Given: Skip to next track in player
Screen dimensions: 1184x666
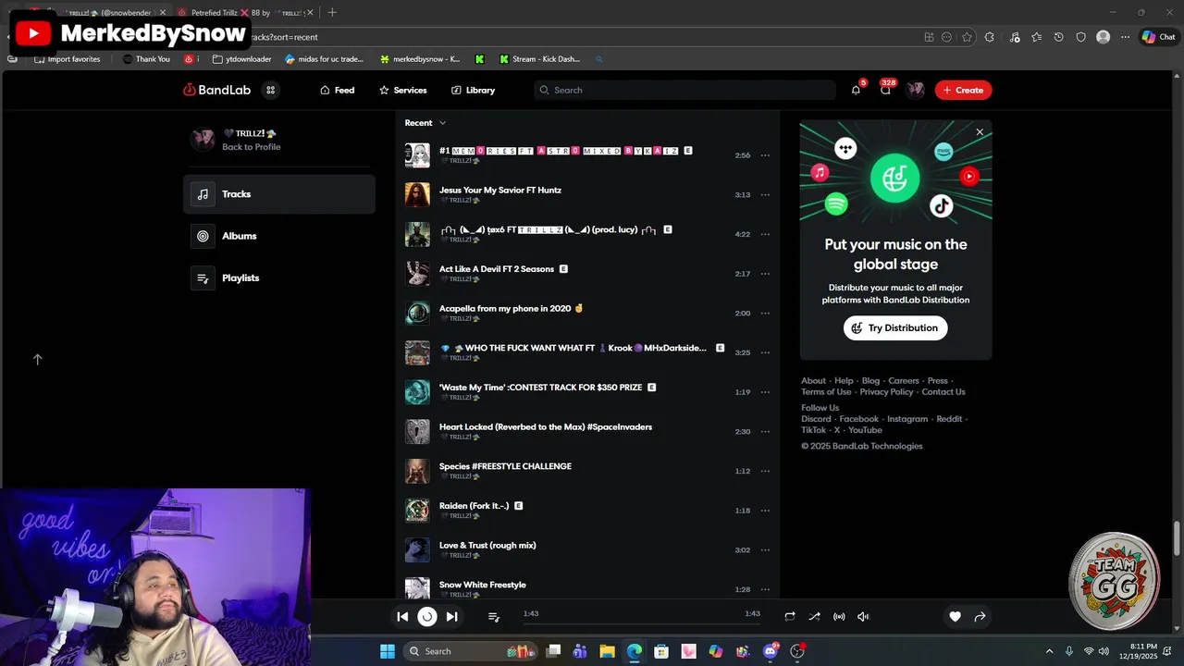Looking at the screenshot, I should [451, 616].
